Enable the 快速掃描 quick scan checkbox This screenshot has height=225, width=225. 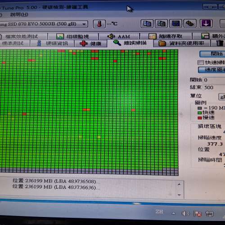click(201, 63)
